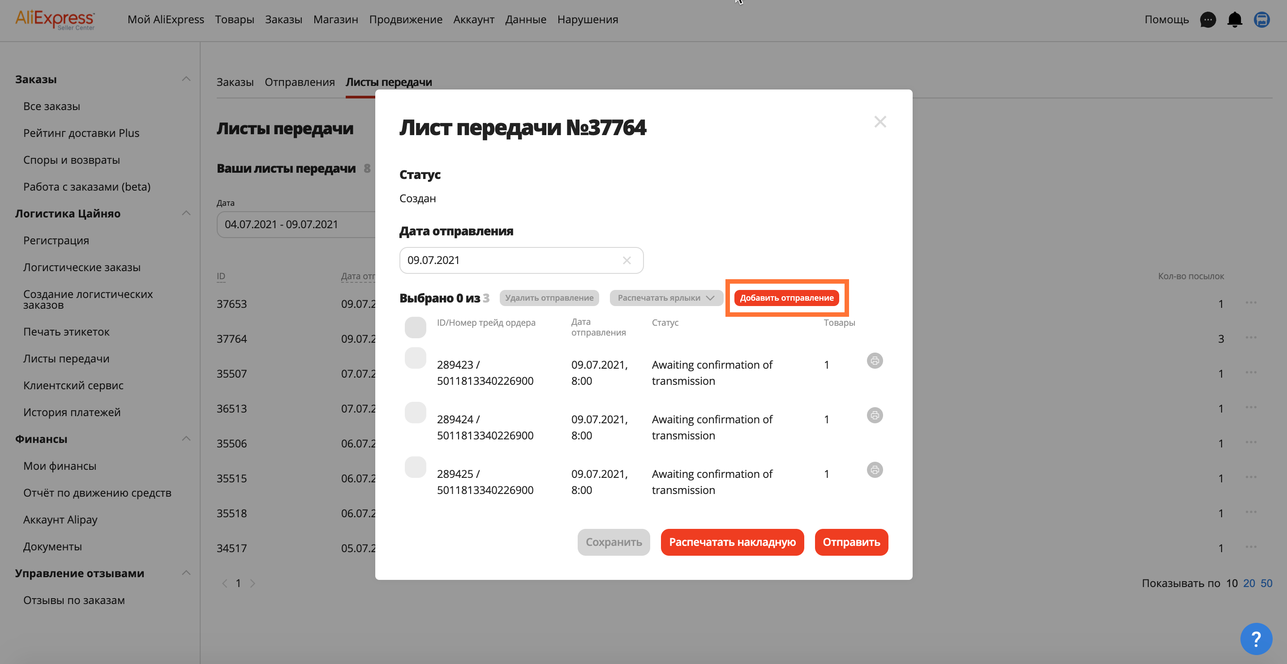Image resolution: width=1287 pixels, height=664 pixels.
Task: Switch to Отправления tab
Action: [x=299, y=81]
